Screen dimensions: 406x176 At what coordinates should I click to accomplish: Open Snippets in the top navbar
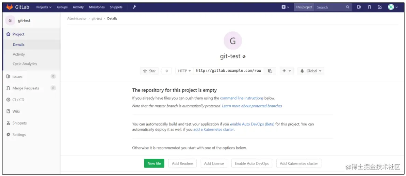pyautogui.click(x=116, y=7)
